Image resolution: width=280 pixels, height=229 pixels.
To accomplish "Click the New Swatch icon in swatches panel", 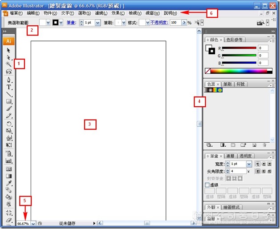I will pos(254,145).
